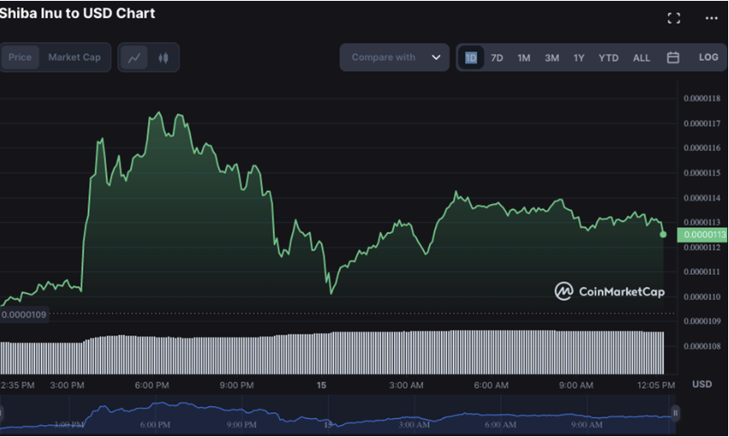
Task: Click the 0.0000109 opening price label
Action: click(24, 315)
